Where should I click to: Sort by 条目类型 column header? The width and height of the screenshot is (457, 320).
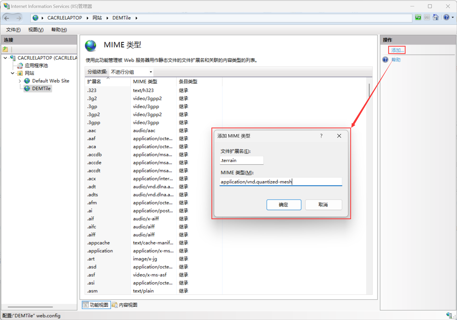(x=199, y=82)
